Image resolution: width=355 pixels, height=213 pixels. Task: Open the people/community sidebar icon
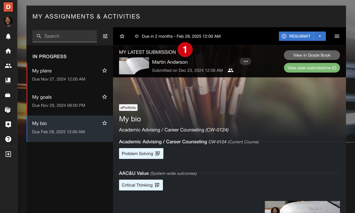tap(8, 66)
